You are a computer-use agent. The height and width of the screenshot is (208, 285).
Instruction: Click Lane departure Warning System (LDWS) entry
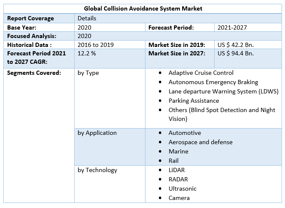coord(218,91)
